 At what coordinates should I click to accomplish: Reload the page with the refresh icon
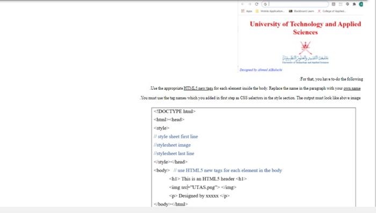click(x=257, y=4)
